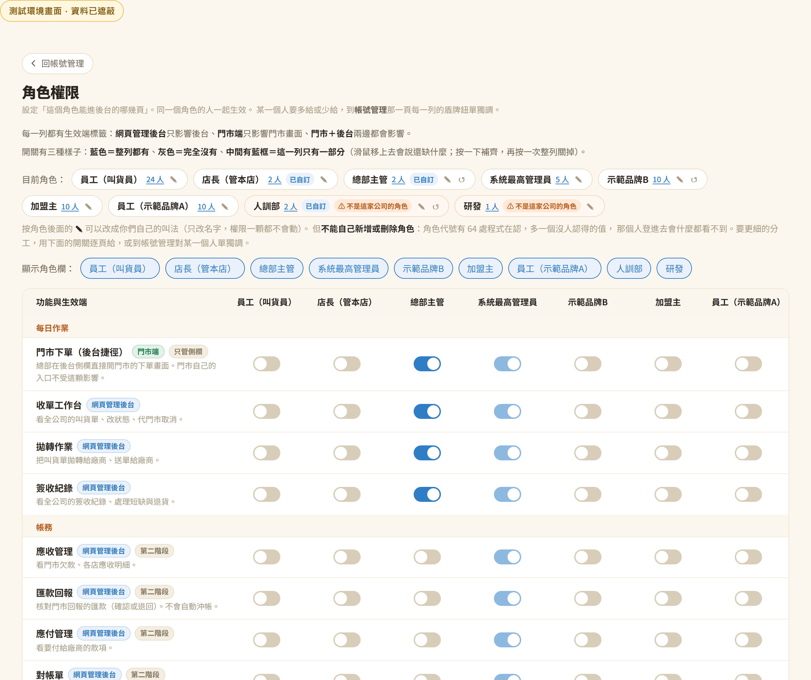
Task: Click pencil icon beside 研發 role
Action: click(591, 207)
